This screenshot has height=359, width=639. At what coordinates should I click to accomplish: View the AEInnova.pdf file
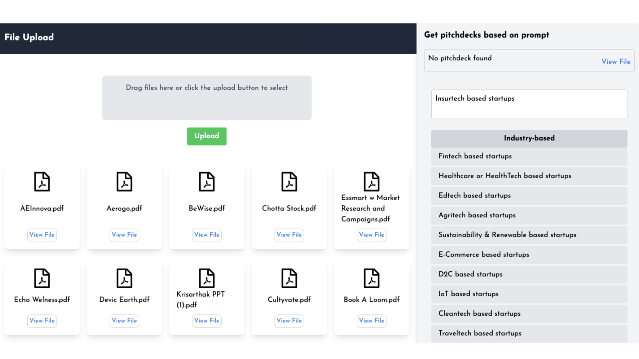coord(42,235)
